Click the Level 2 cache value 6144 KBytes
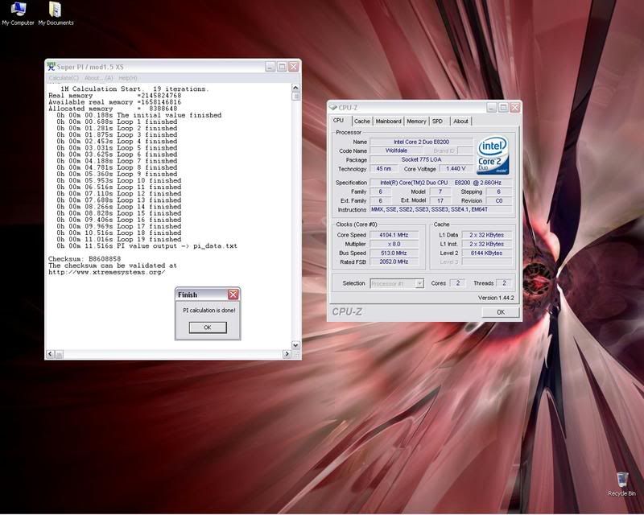Image resolution: width=644 pixels, height=515 pixels. 487,253
